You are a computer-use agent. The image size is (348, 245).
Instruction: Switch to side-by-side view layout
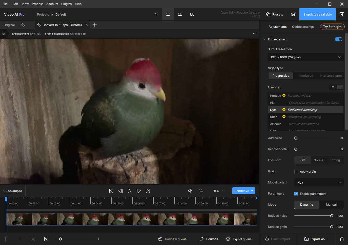192,14
